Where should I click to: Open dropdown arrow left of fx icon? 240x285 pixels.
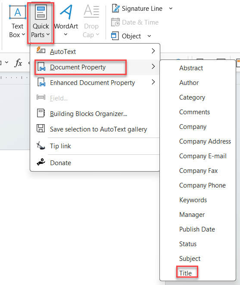(x=7, y=63)
